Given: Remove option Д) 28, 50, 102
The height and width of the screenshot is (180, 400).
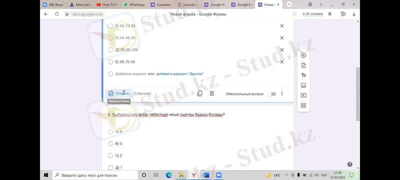Looking at the screenshot, I should [282, 49].
